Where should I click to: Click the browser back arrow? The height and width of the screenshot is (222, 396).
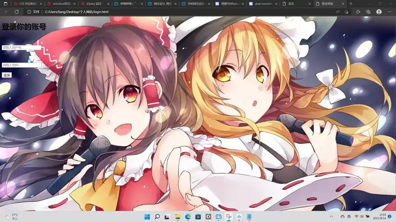[6, 12]
